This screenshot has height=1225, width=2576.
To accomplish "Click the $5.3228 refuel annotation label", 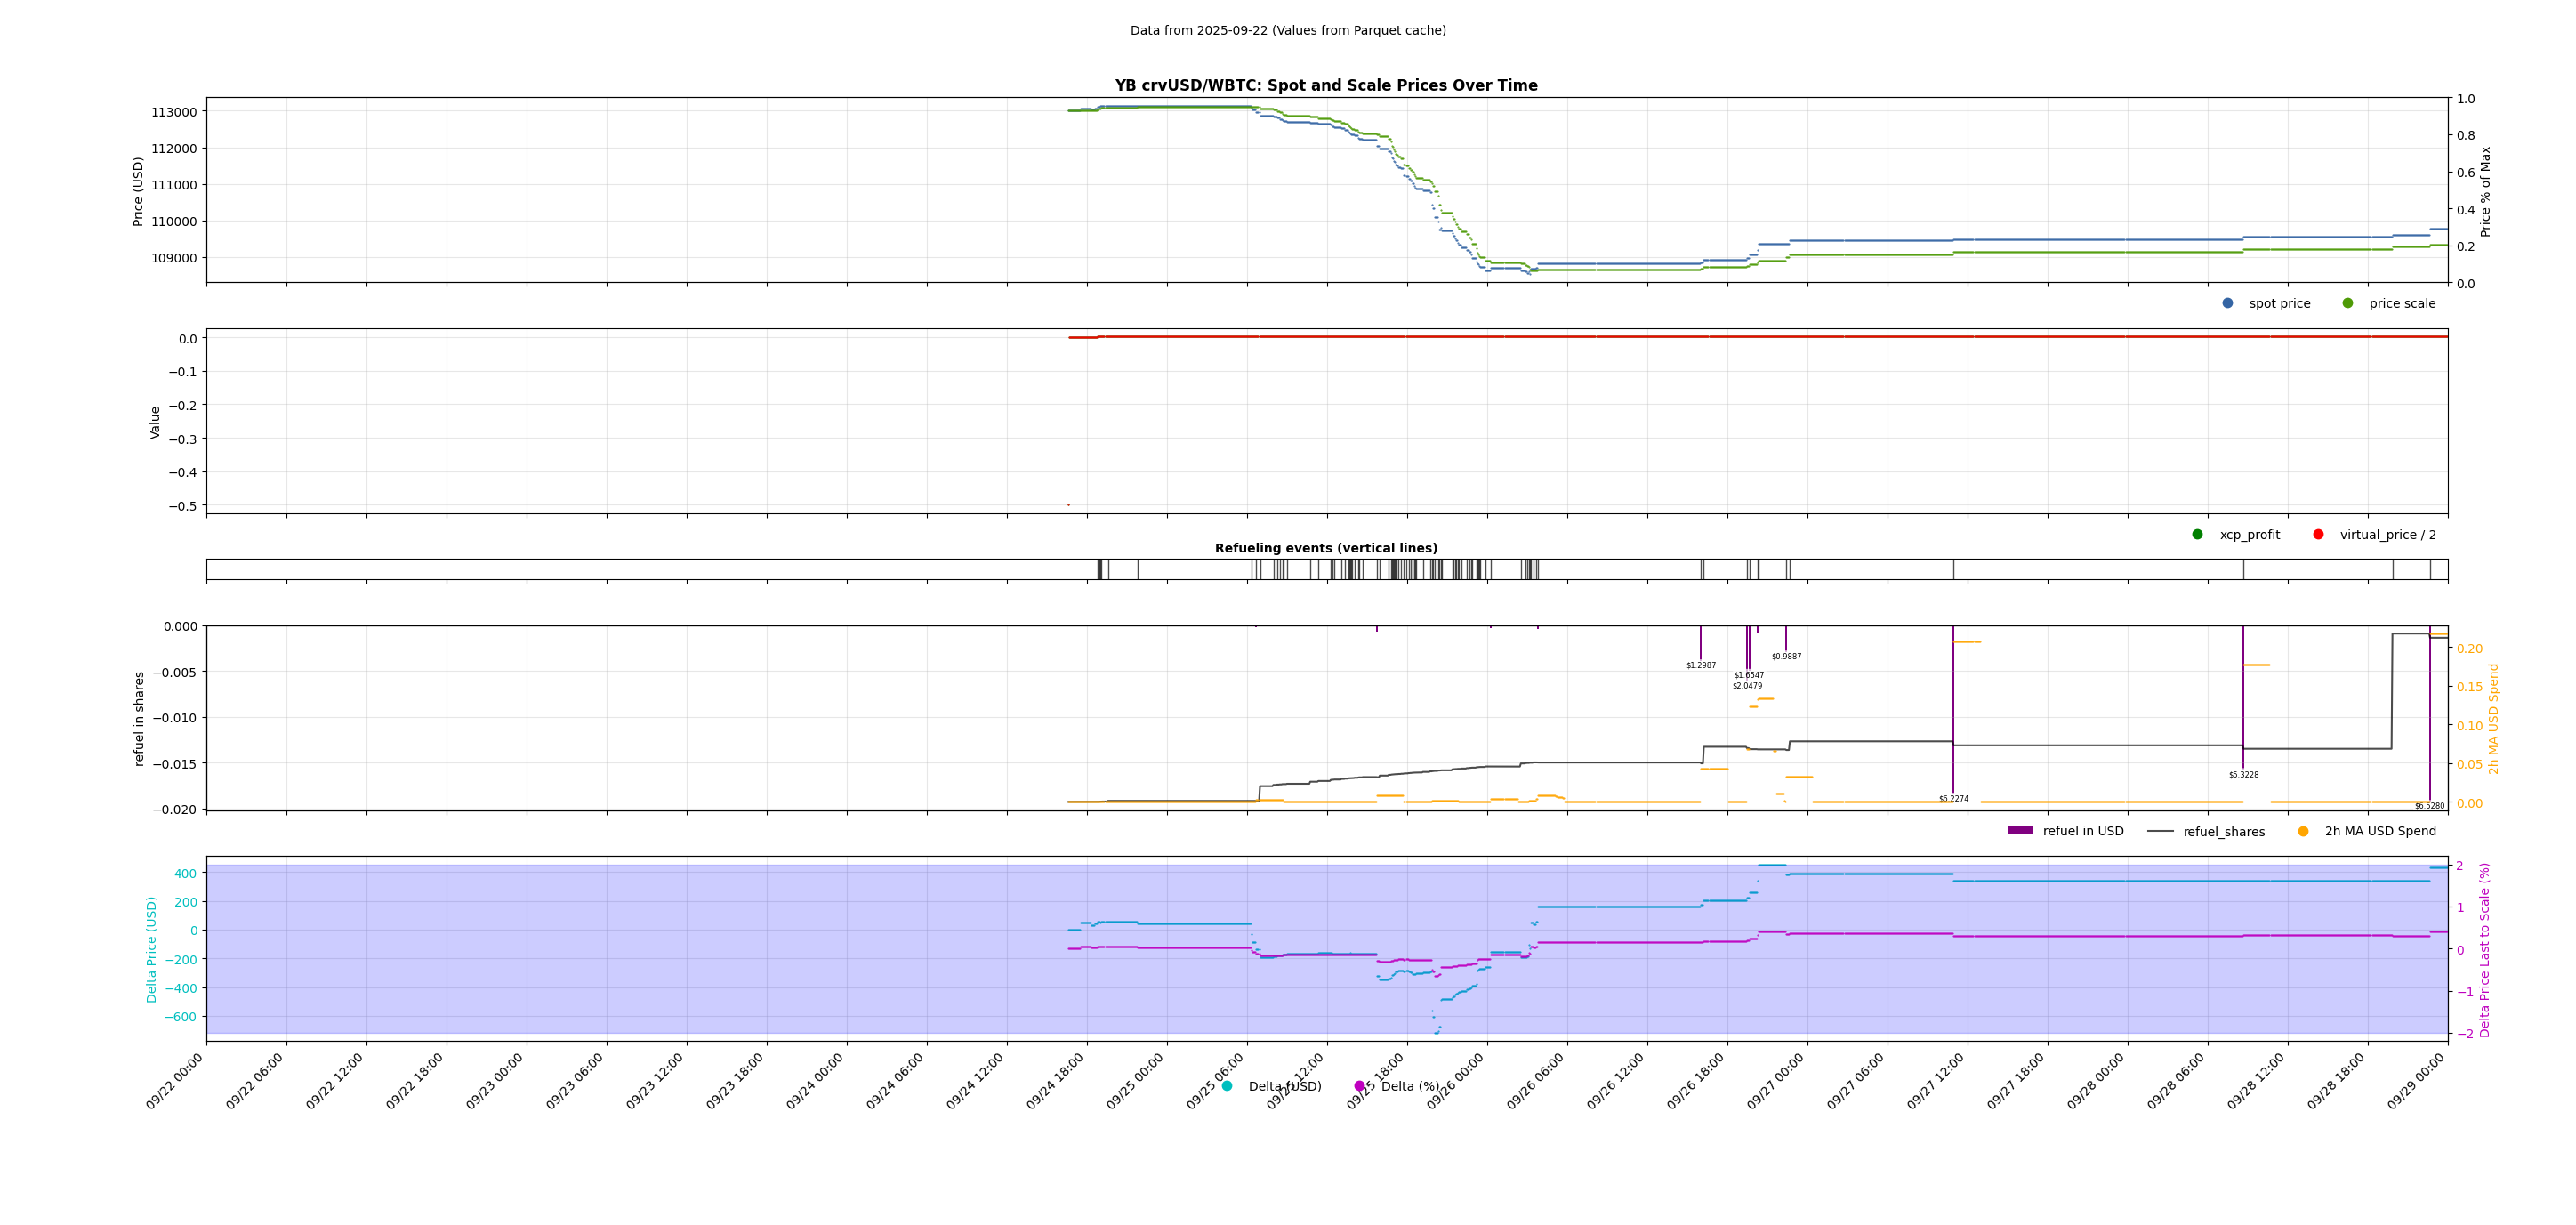I will [2243, 775].
